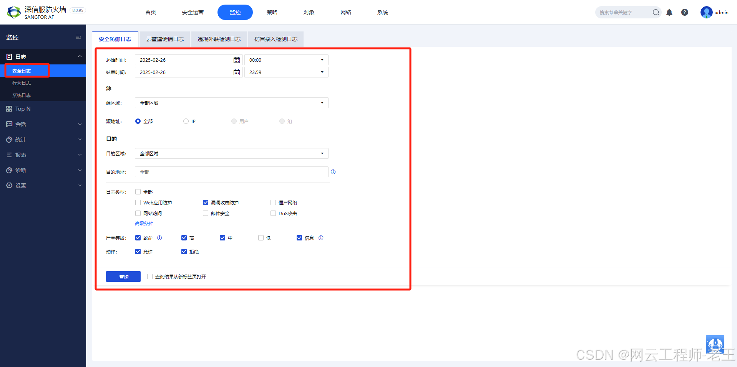Click the 设置 gear icon

pos(9,185)
